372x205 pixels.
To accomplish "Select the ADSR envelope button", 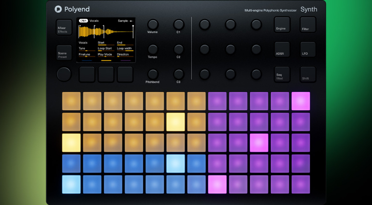I will (282, 49).
